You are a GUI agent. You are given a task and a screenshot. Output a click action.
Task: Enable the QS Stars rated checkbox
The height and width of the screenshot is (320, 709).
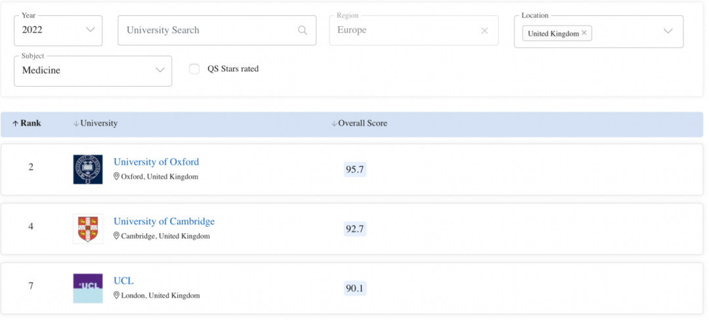pos(194,69)
